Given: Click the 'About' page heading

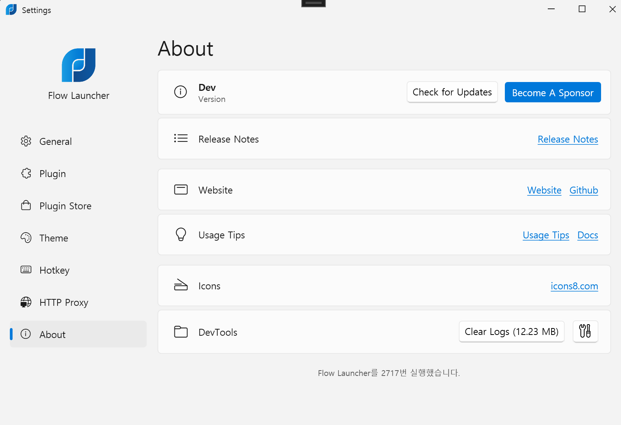Looking at the screenshot, I should 186,49.
